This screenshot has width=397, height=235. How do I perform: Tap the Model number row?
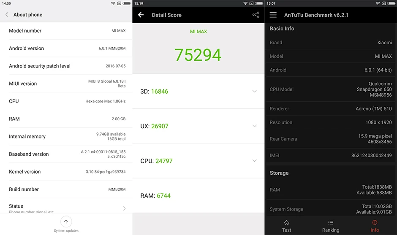pyautogui.click(x=66, y=31)
